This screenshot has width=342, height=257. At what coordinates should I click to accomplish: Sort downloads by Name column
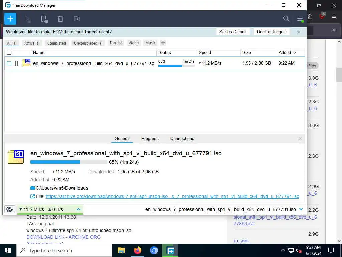tap(94, 53)
